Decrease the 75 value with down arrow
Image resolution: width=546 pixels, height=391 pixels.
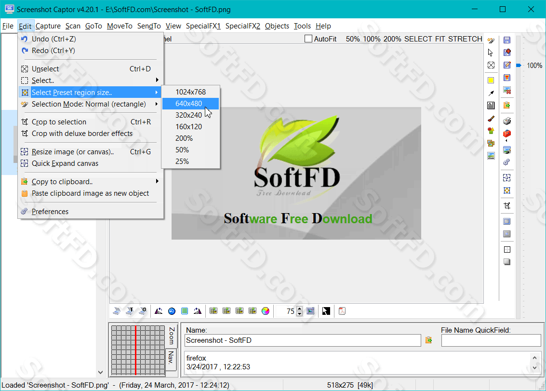(300, 314)
